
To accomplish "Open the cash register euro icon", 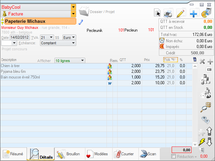I will click(x=206, y=13).
